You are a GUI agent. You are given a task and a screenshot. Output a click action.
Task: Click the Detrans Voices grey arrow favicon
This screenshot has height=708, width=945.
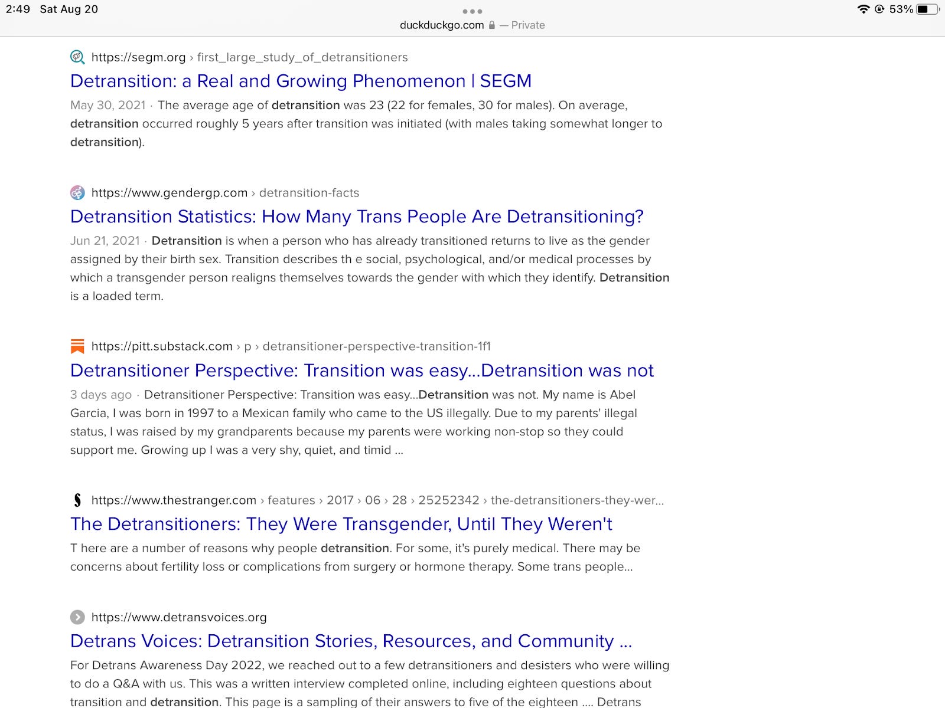pyautogui.click(x=77, y=617)
